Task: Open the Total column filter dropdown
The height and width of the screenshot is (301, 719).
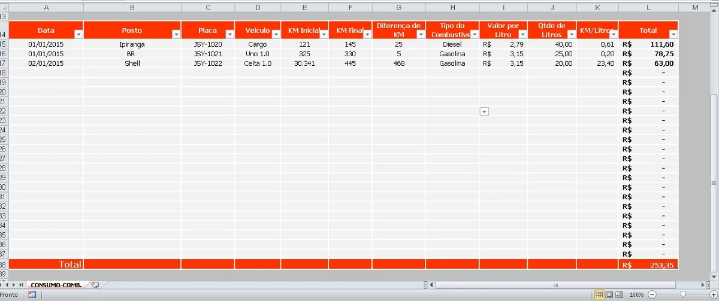Action: [x=673, y=35]
